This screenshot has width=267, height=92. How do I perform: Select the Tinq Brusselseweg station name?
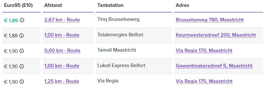118,19
